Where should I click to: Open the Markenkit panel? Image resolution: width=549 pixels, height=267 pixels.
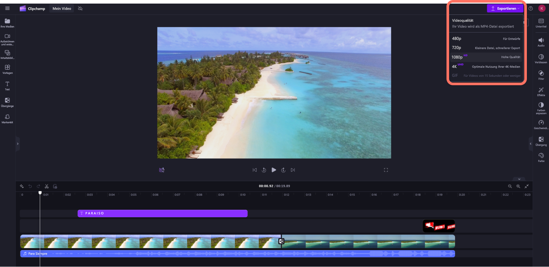[x=7, y=119]
